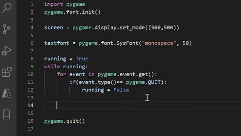The height and width of the screenshot is (136, 241).
Task: Open the Source Control view
Action: click(7, 29)
